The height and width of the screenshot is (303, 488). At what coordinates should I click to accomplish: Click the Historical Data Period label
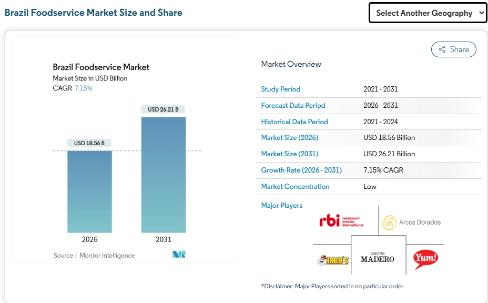294,122
